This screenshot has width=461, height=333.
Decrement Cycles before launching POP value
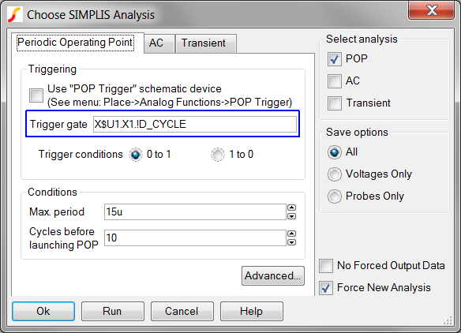[x=291, y=242]
